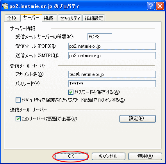166x164 pixels.
Task: Confirm settings with the OK button
Action: pos(71,156)
